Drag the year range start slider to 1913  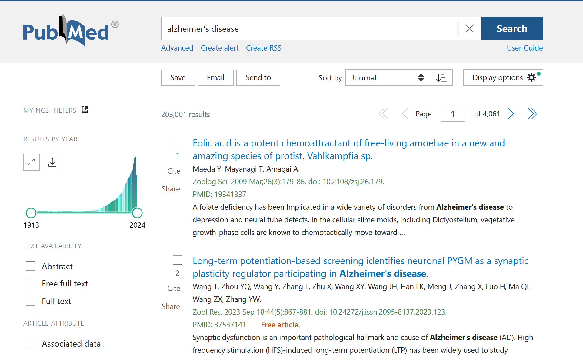[31, 212]
